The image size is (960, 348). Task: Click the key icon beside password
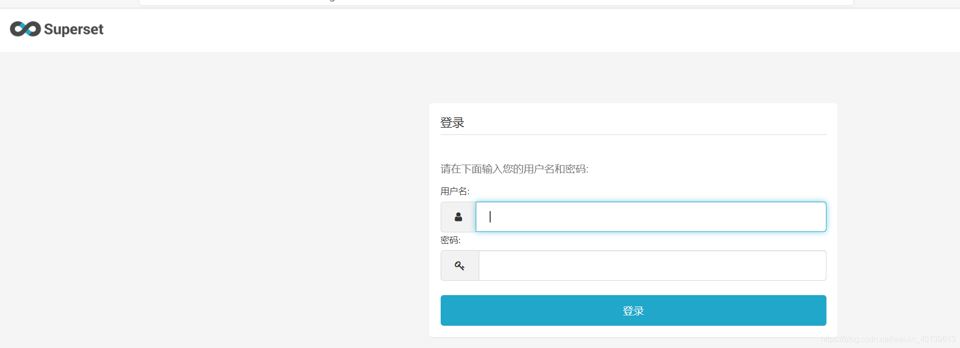459,266
